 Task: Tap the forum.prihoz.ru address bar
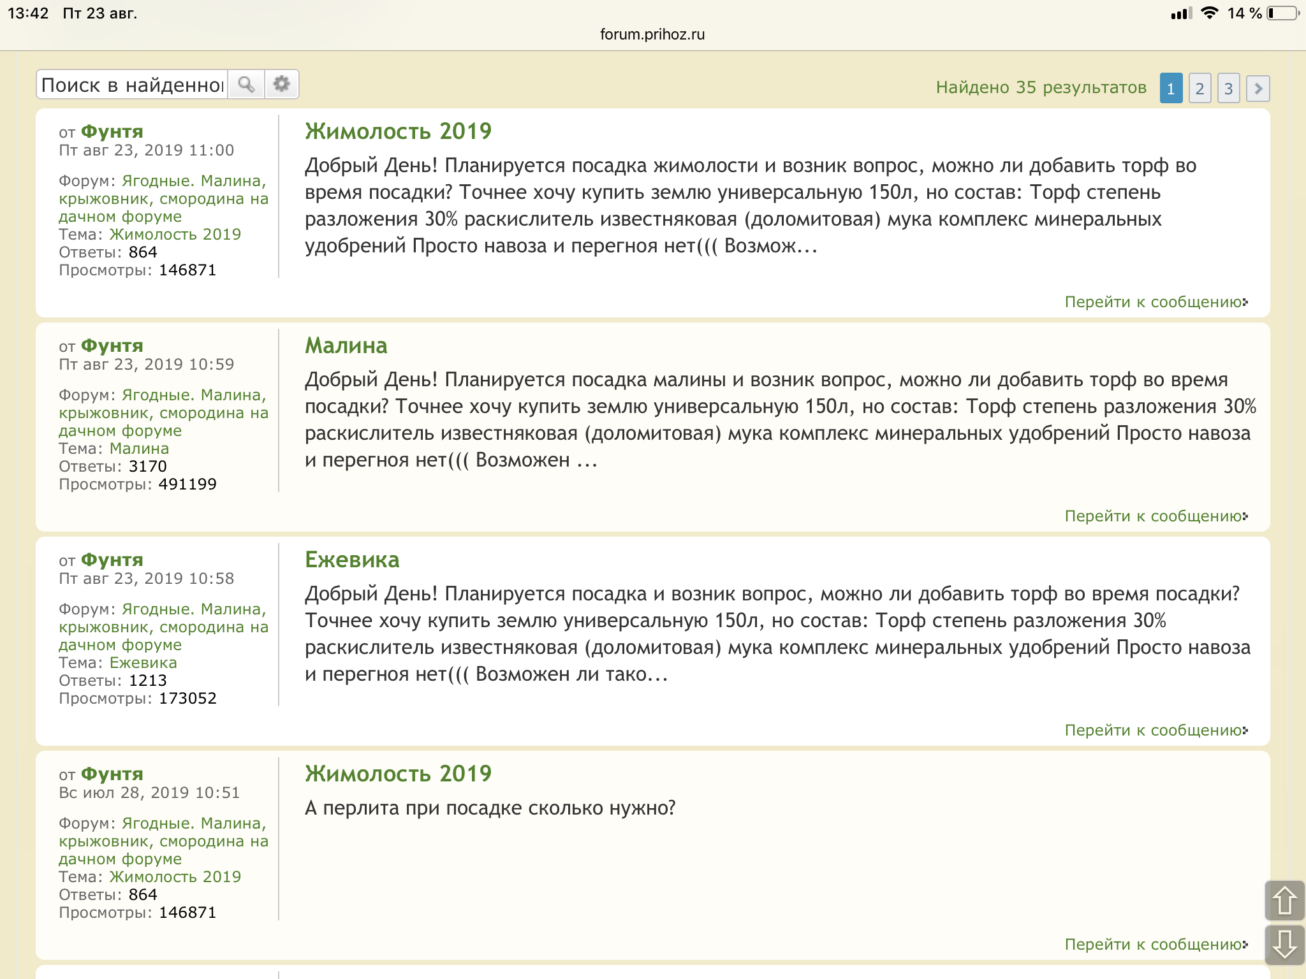coord(652,34)
